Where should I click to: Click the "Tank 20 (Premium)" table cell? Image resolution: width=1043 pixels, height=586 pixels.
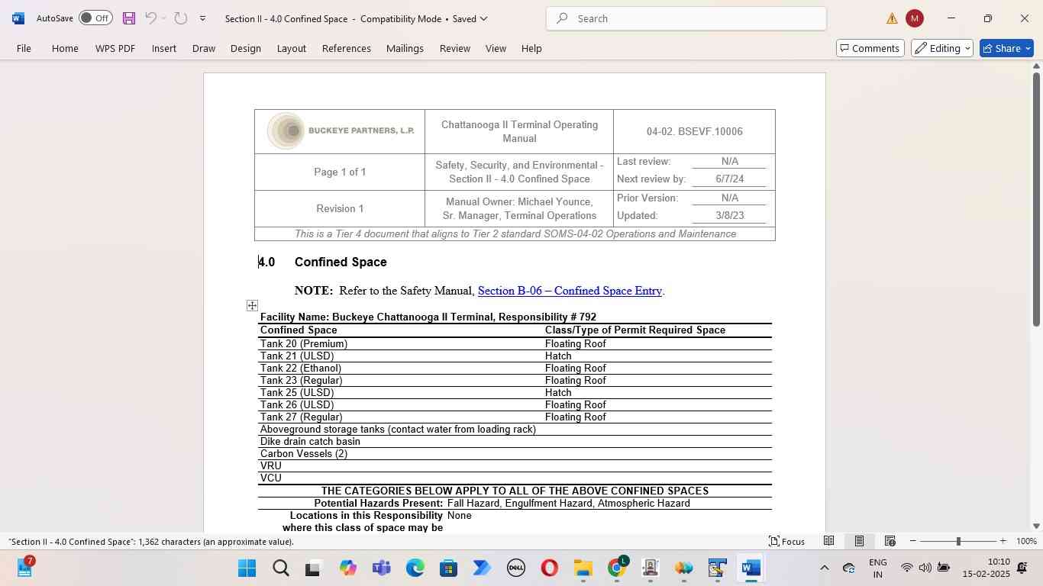tap(304, 343)
